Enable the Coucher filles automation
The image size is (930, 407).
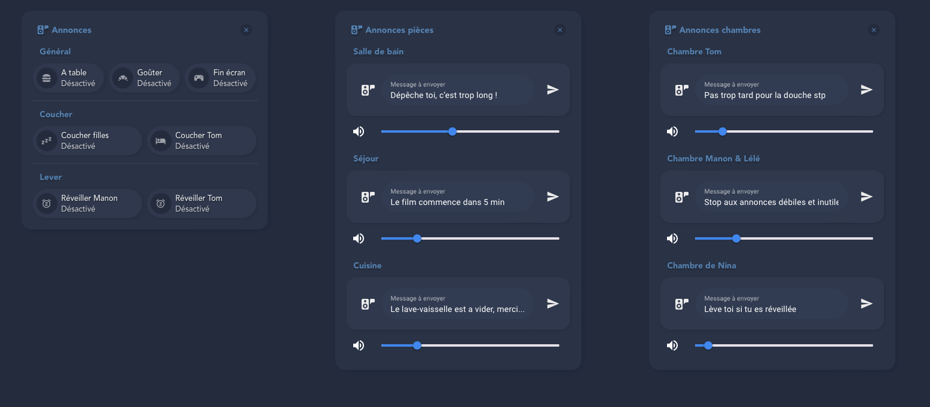88,140
